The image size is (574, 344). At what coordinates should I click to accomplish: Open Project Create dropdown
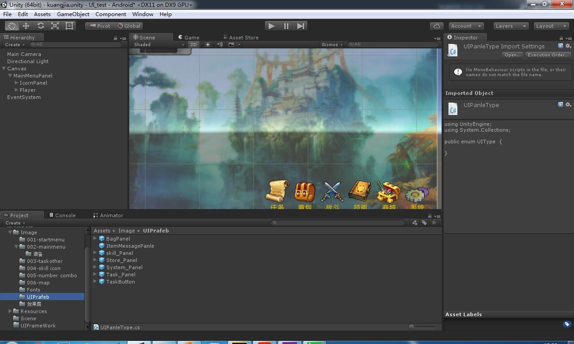pyautogui.click(x=15, y=223)
